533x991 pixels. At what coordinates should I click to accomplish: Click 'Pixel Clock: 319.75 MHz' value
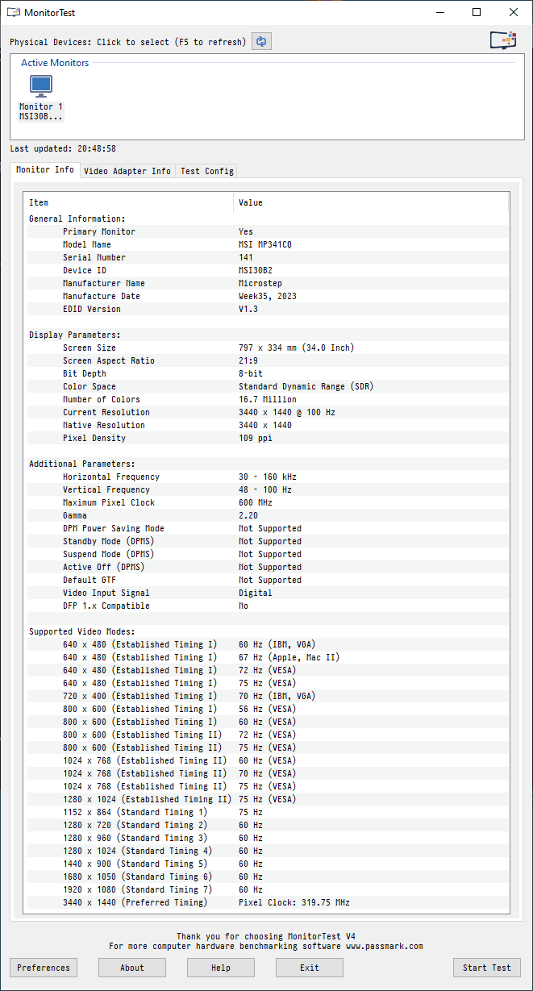click(x=294, y=902)
